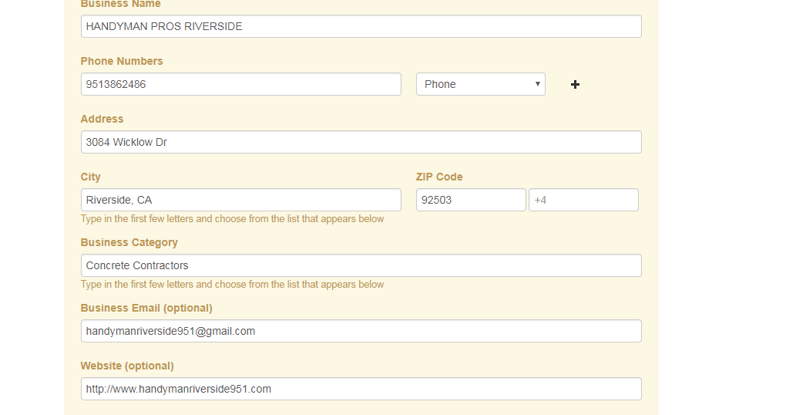Click the Business Email input field
Screen dimensions: 786x415
coord(361,331)
